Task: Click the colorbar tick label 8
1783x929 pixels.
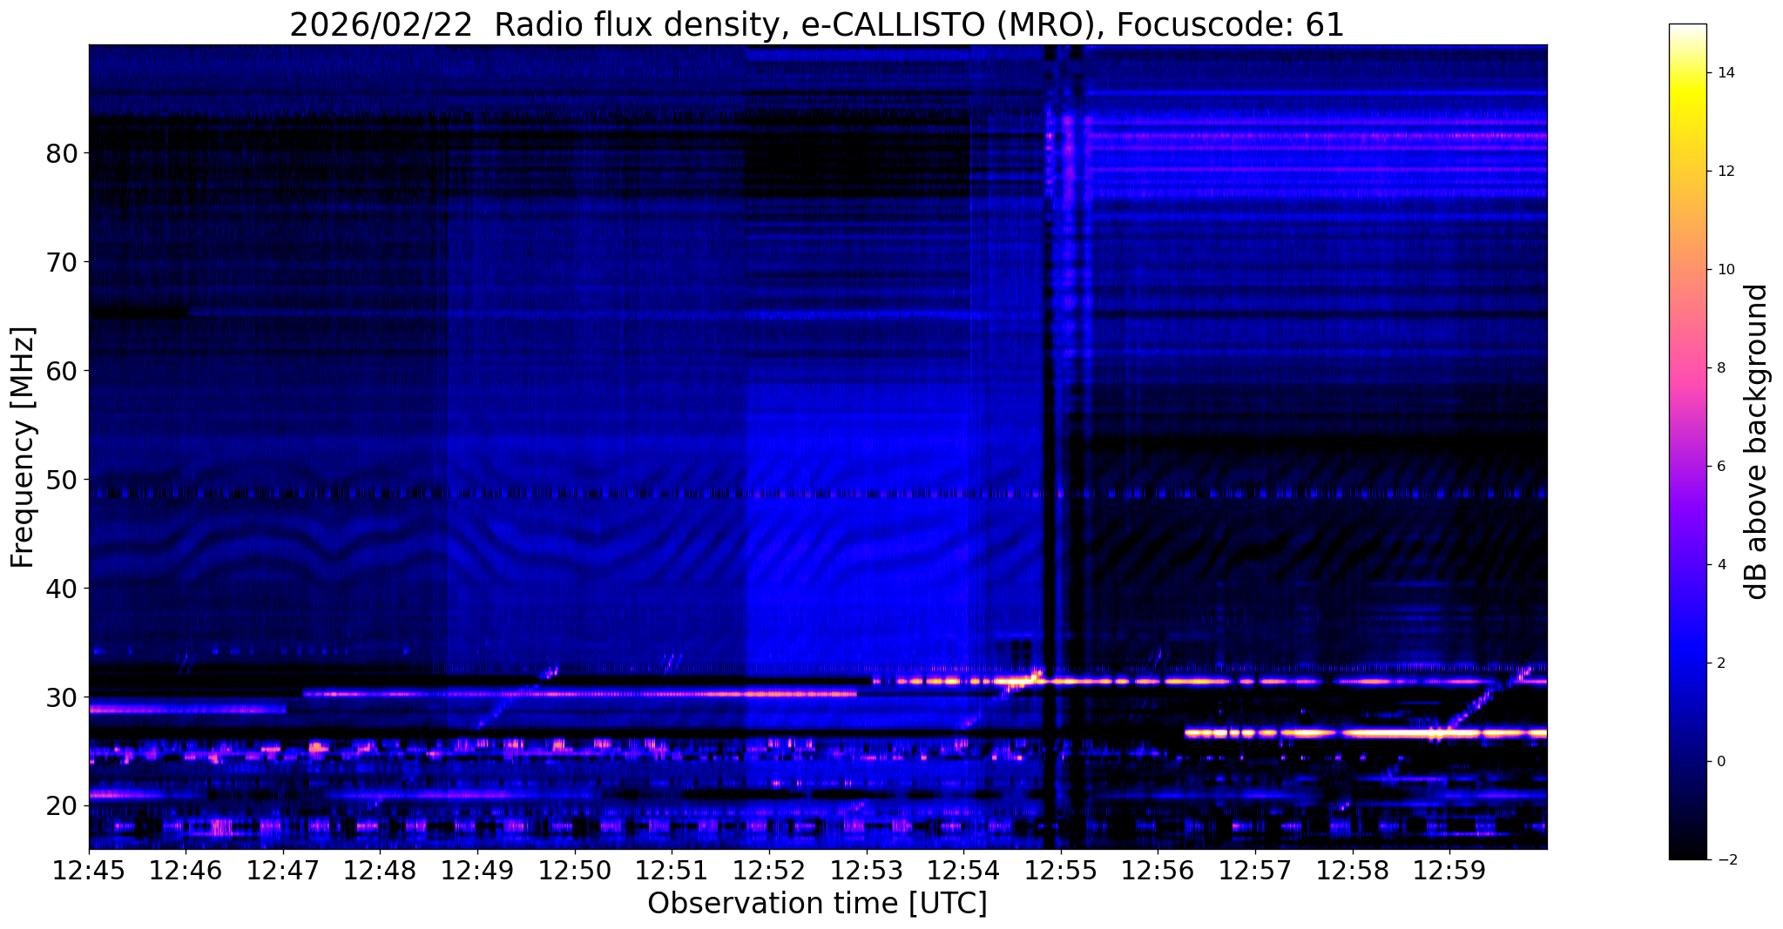Action: pos(1720,368)
